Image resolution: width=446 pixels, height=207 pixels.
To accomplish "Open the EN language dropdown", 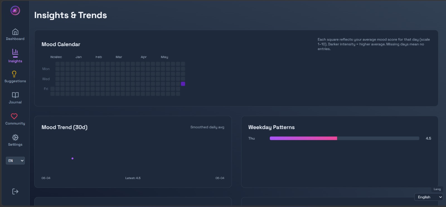I will click(15, 161).
